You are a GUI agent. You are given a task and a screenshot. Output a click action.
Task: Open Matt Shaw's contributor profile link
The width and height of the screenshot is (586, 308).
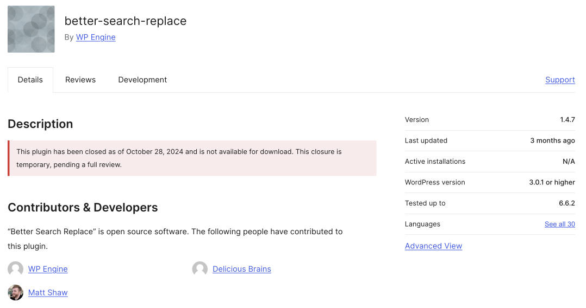tap(48, 292)
